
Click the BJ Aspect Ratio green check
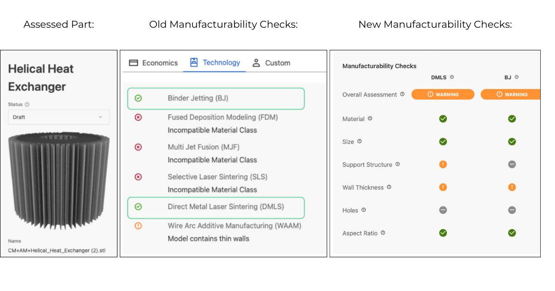tap(512, 233)
